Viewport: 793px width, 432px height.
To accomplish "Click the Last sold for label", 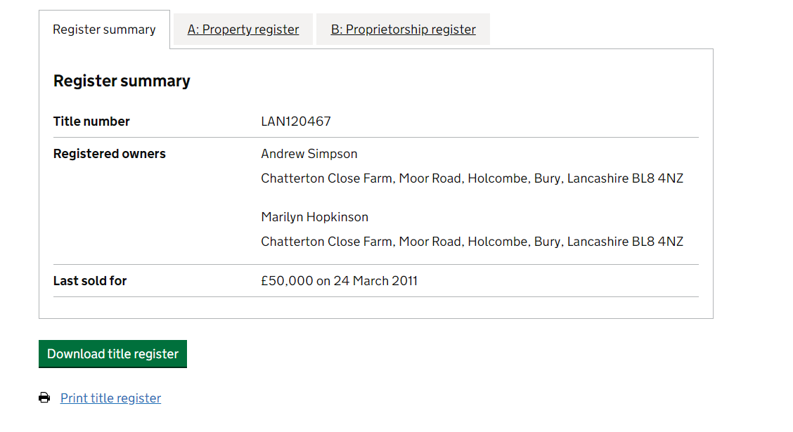I will (x=90, y=281).
